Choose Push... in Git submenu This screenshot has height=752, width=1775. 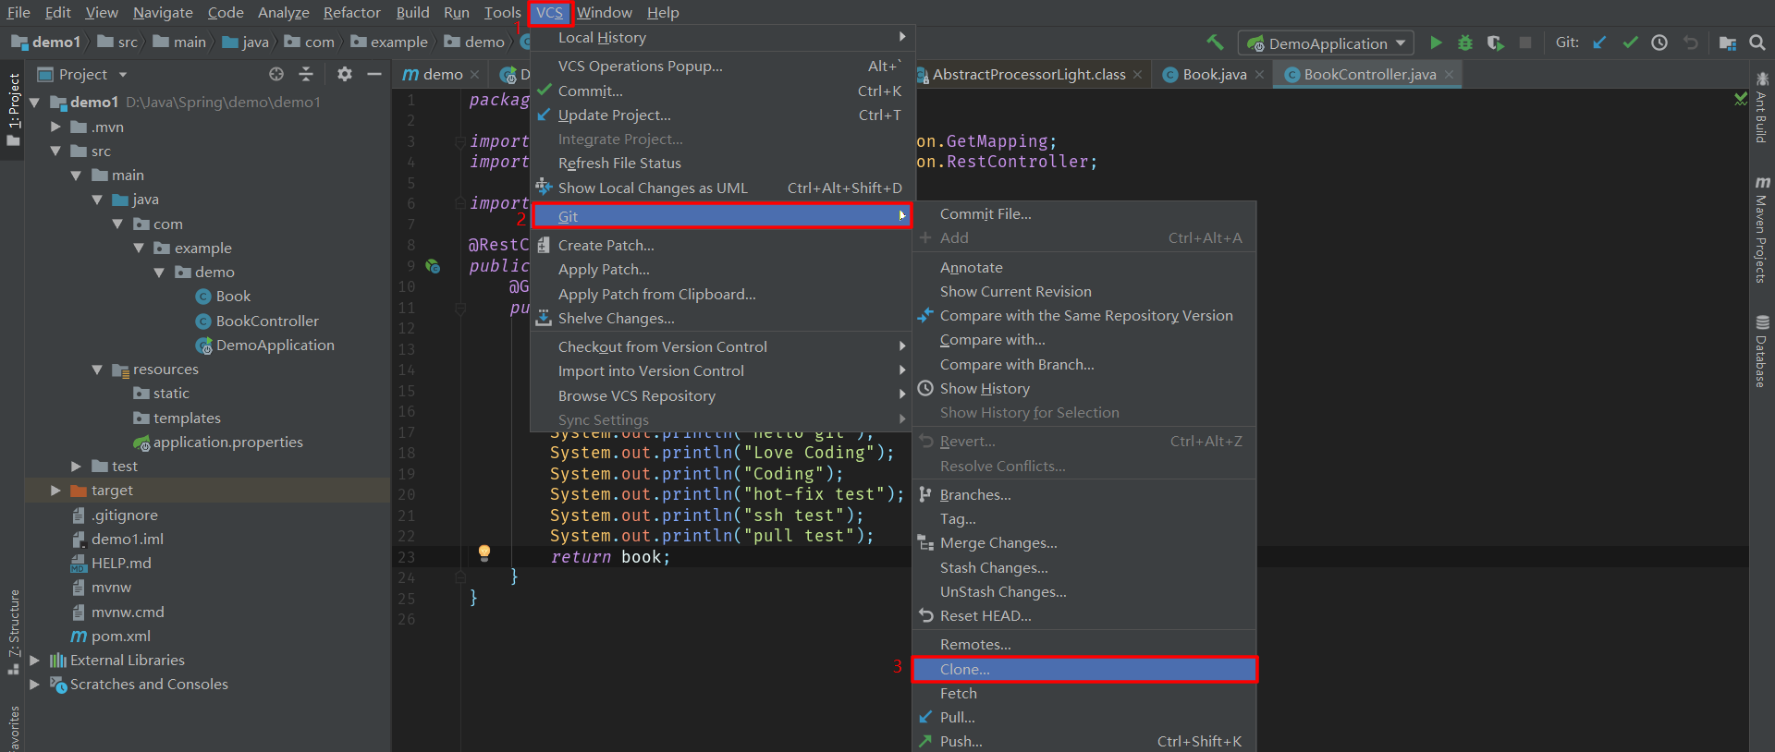point(1084,741)
